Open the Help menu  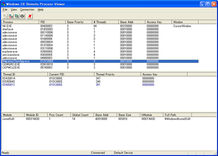coord(40,10)
